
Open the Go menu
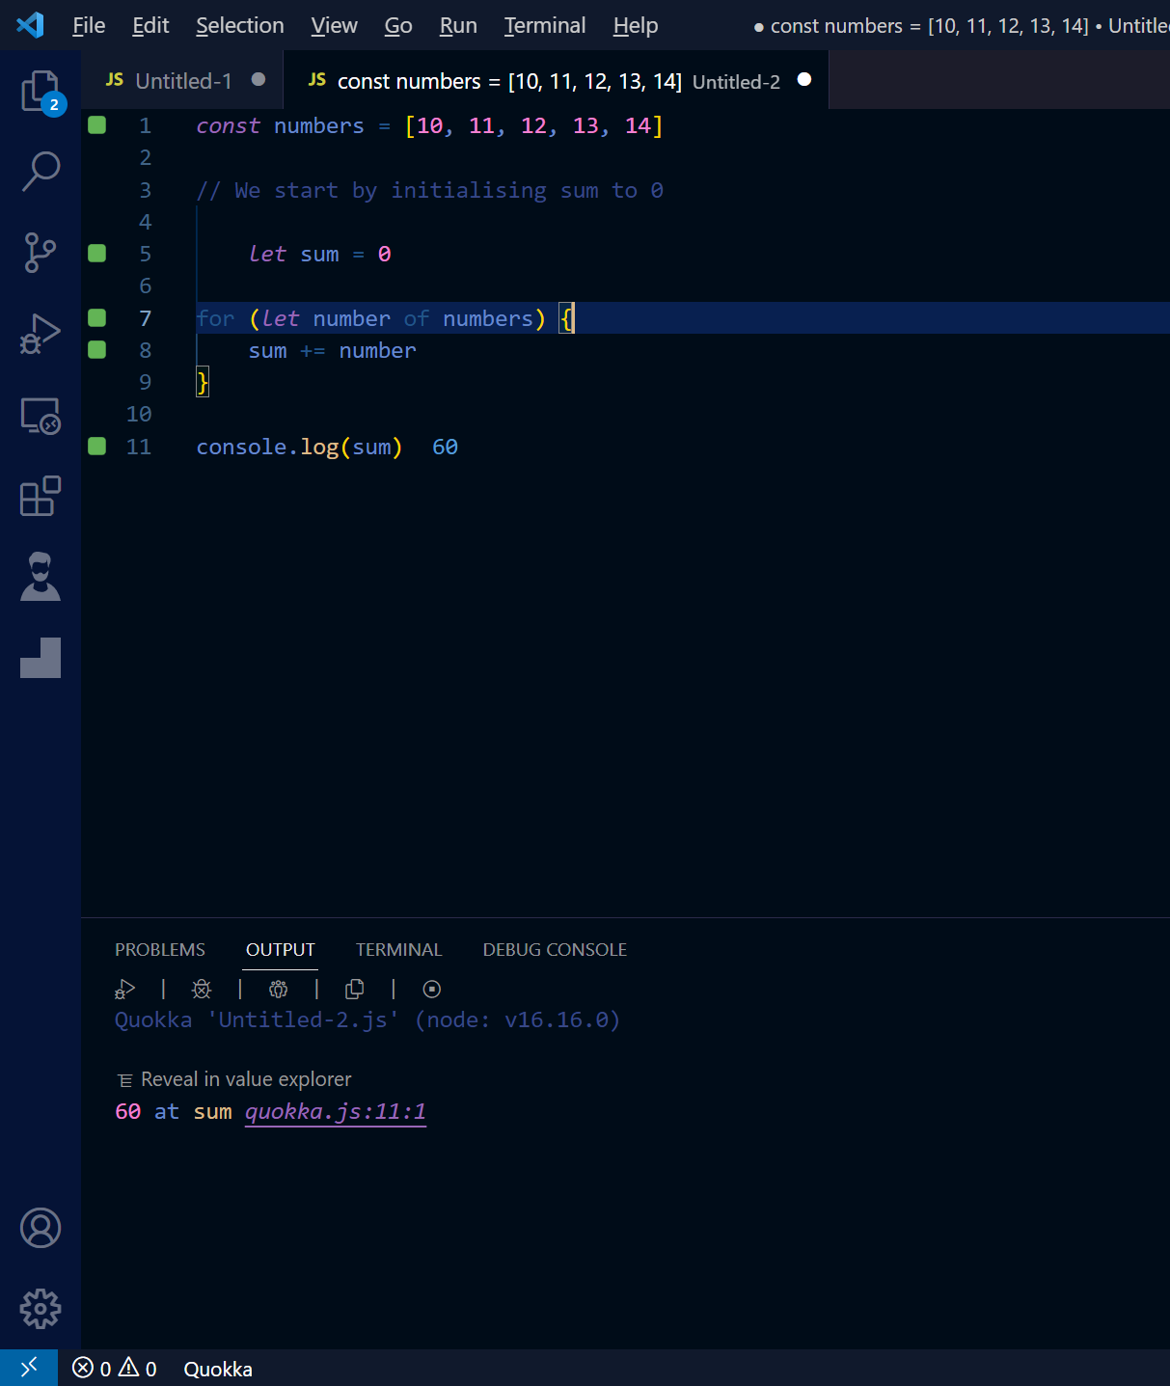[398, 25]
